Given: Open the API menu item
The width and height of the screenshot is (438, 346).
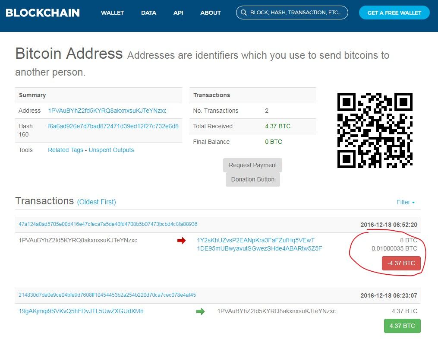Looking at the screenshot, I should point(178,13).
